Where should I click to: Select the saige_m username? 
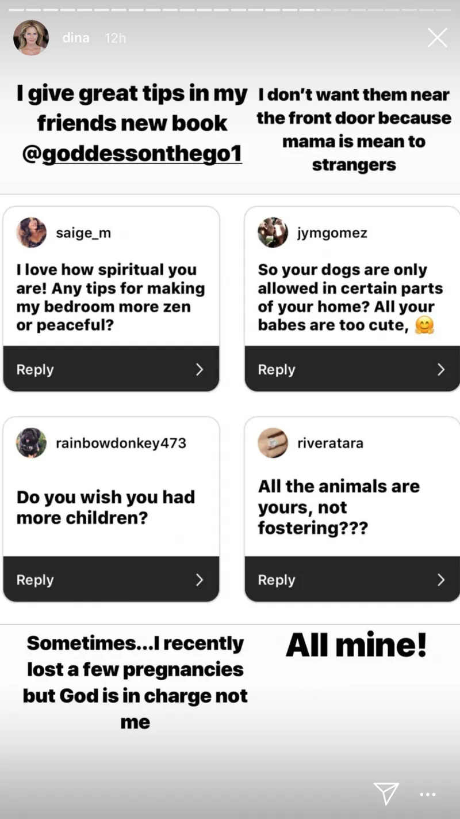point(83,233)
